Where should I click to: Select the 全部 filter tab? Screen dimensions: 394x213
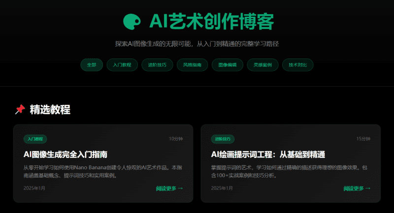[92, 65]
